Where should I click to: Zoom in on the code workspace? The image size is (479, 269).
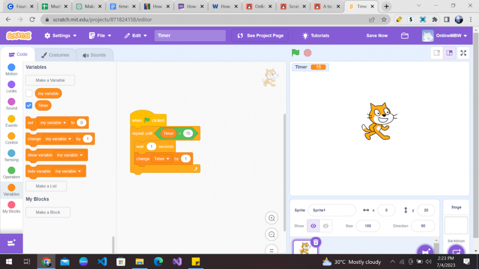pos(271,218)
